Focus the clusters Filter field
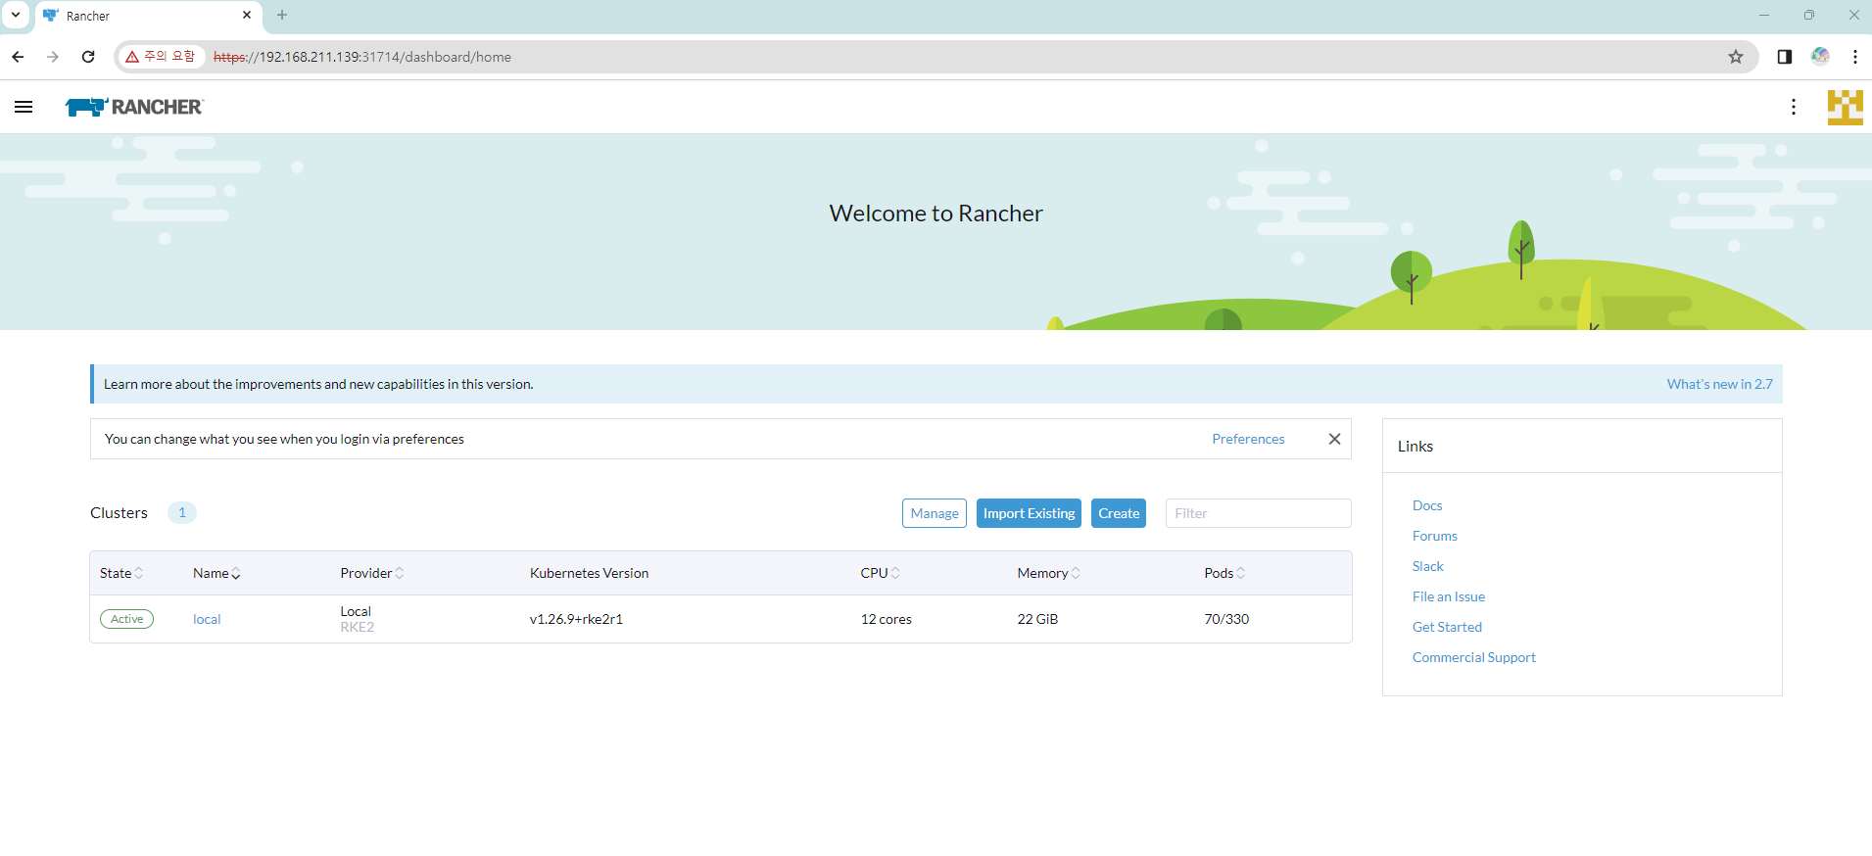1872x856 pixels. (x=1258, y=513)
